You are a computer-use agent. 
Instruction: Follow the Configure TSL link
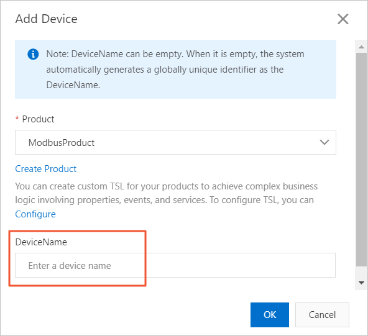click(x=35, y=214)
